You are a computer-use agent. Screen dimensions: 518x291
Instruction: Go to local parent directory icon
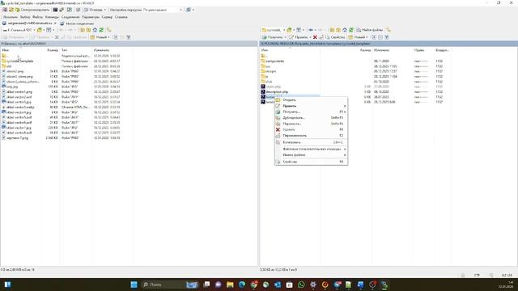coord(83,30)
